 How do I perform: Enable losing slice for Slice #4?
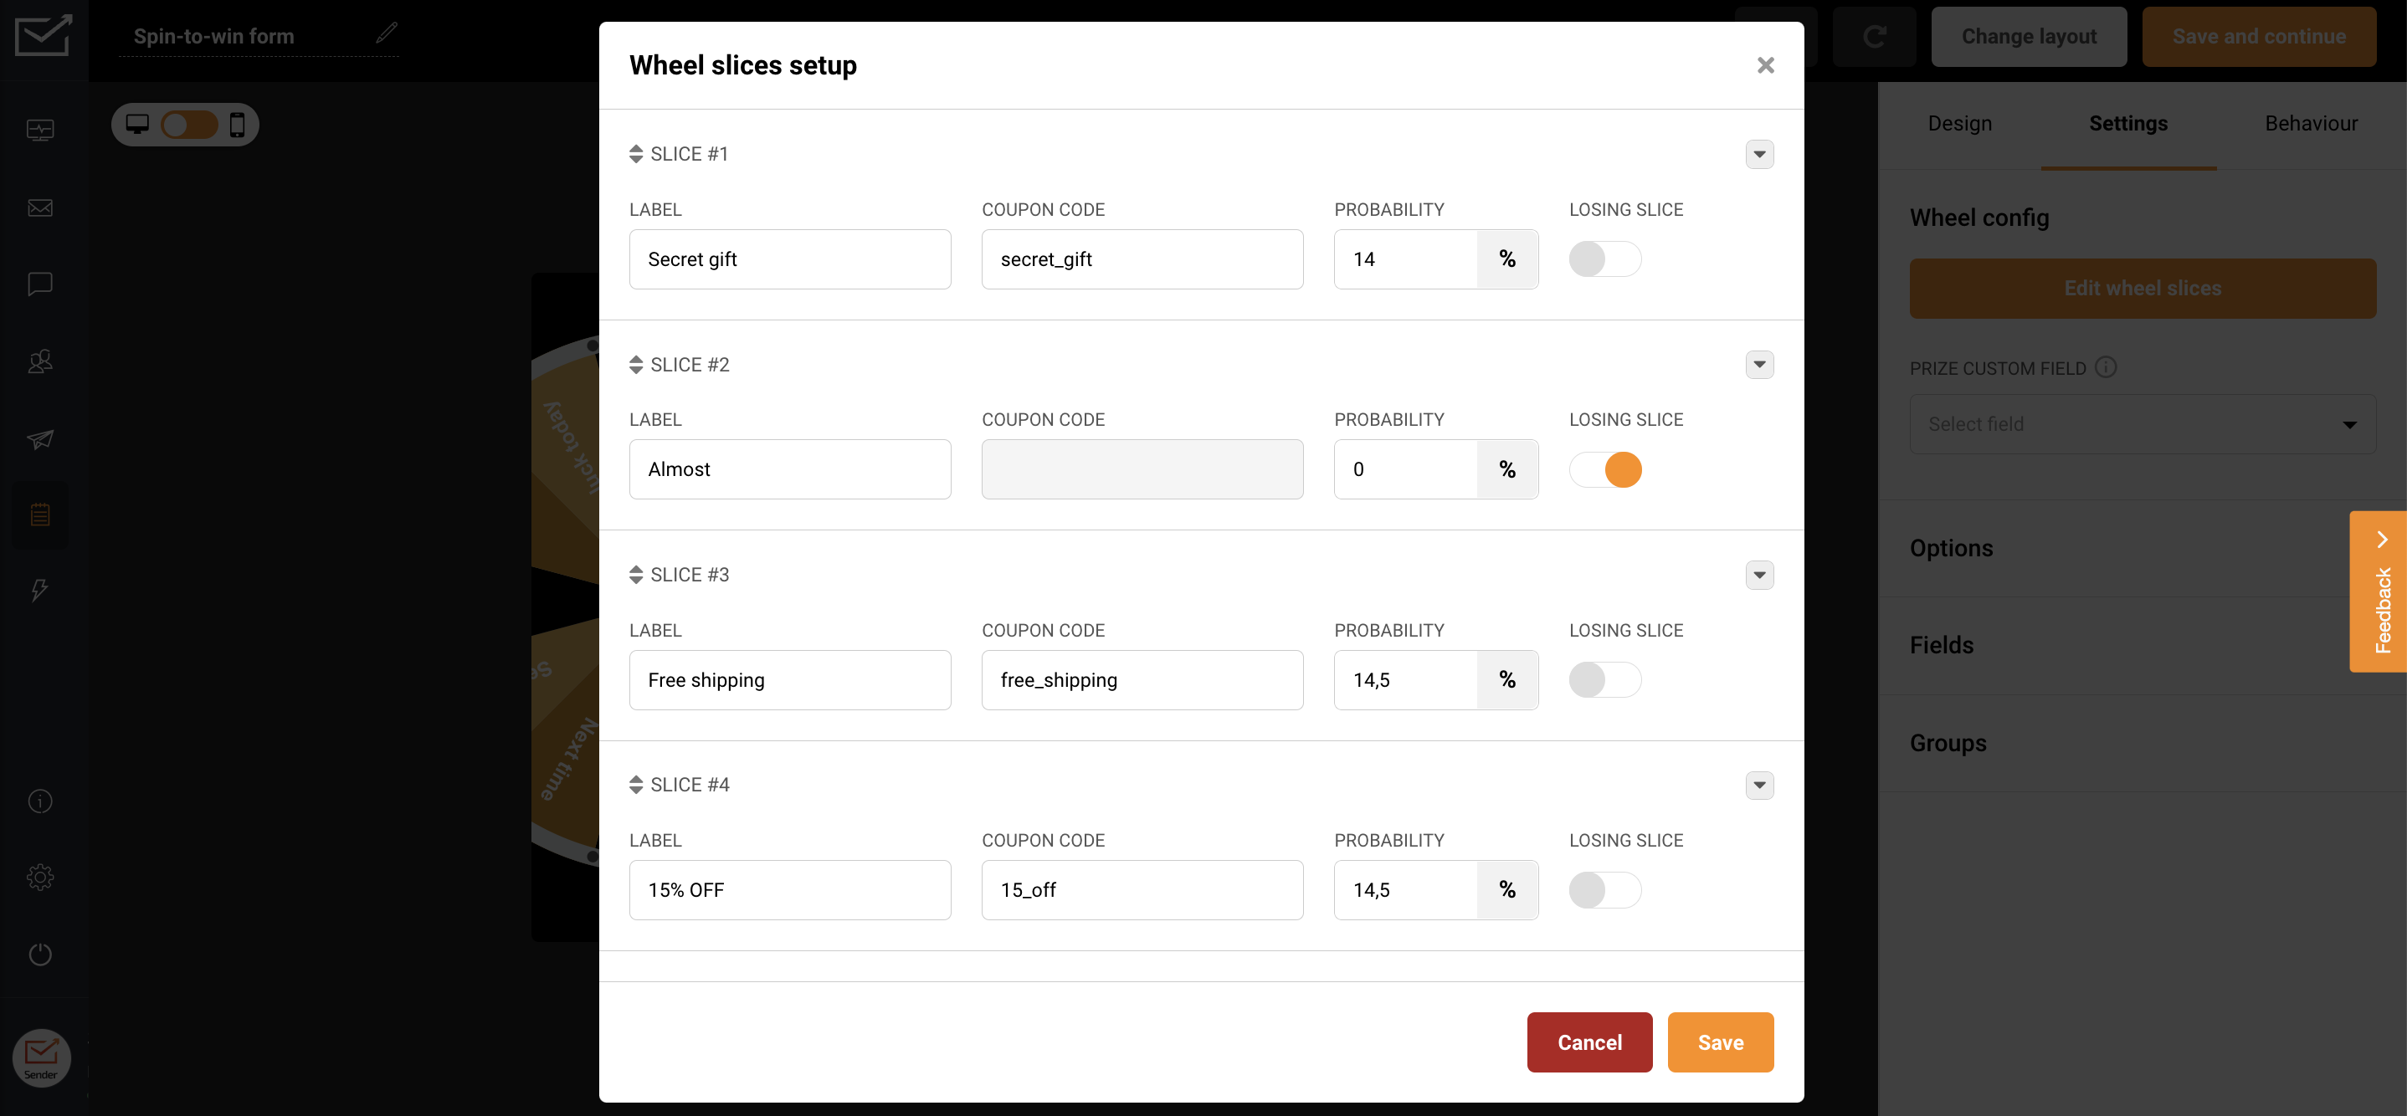1604,890
